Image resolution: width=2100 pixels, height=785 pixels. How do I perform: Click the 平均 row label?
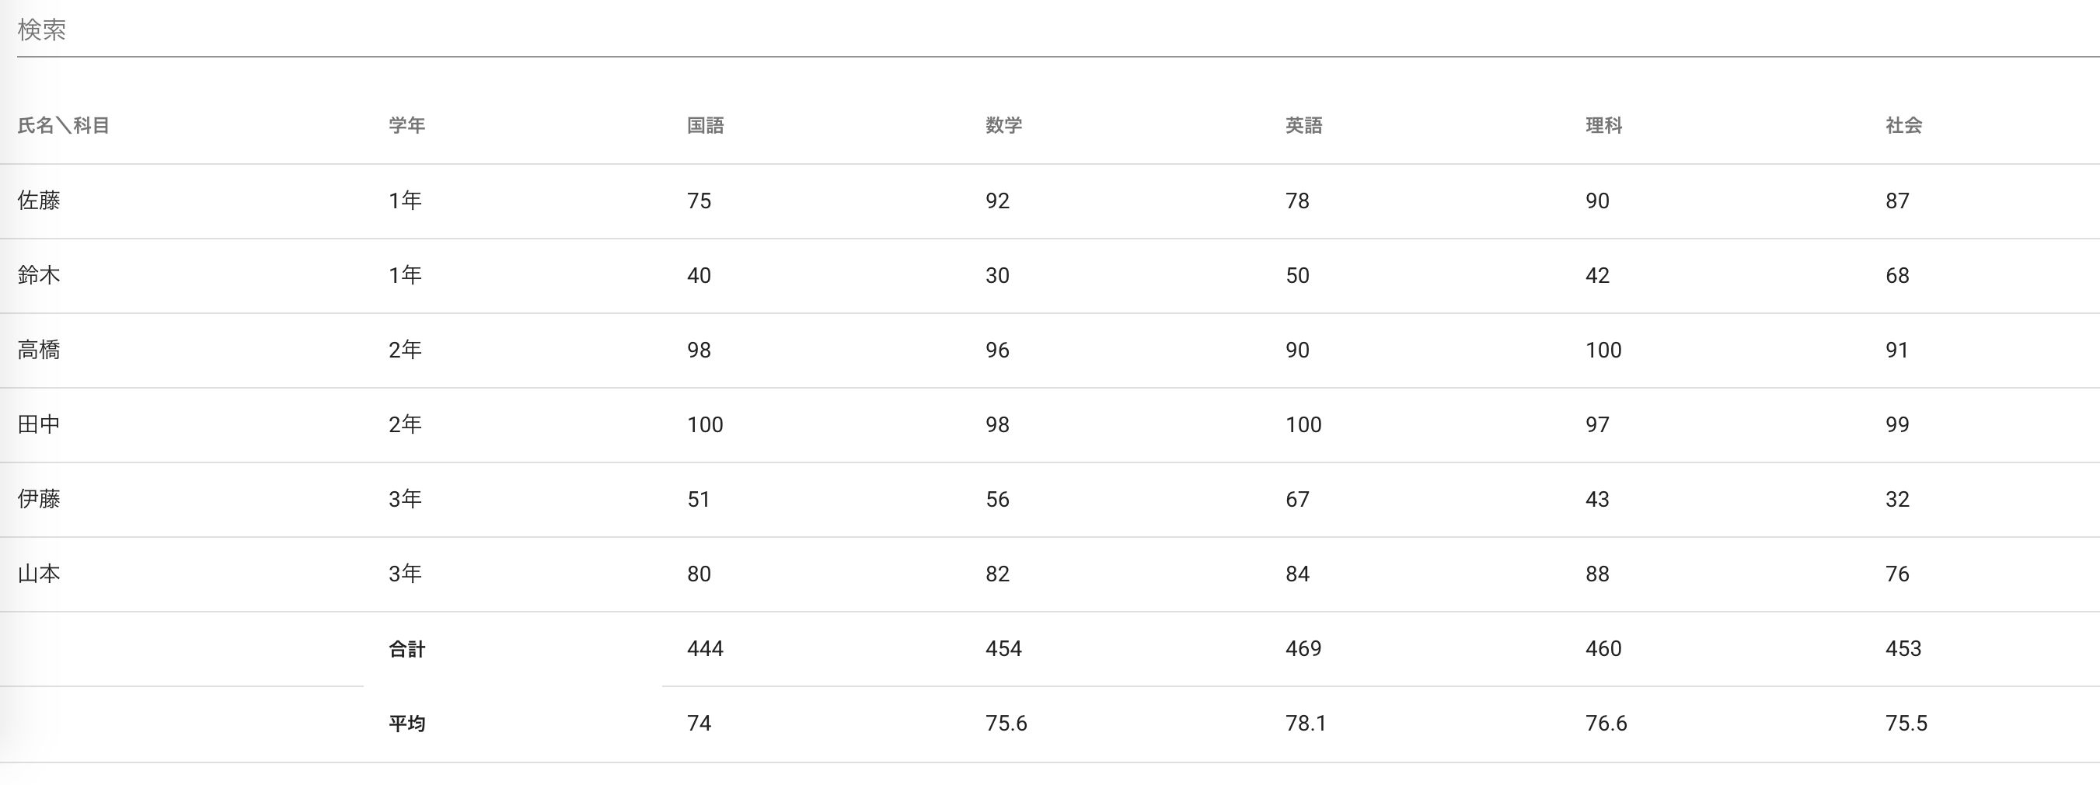pos(406,724)
